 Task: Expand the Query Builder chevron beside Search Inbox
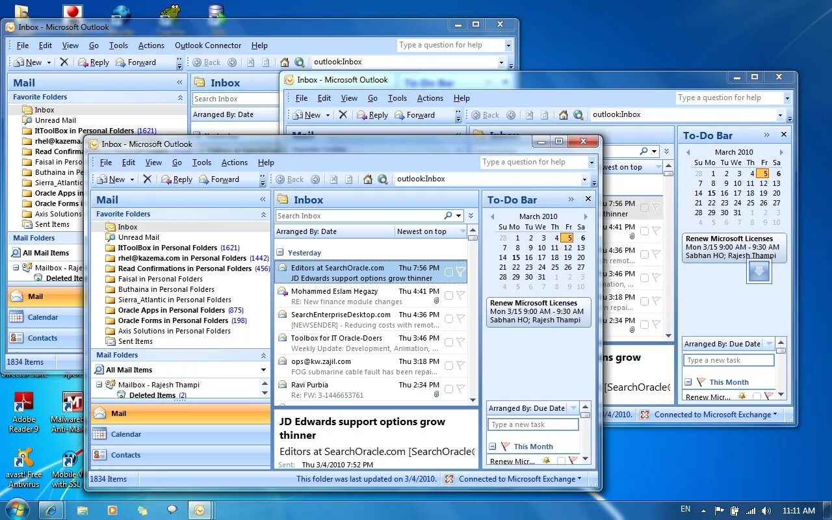[x=471, y=216]
